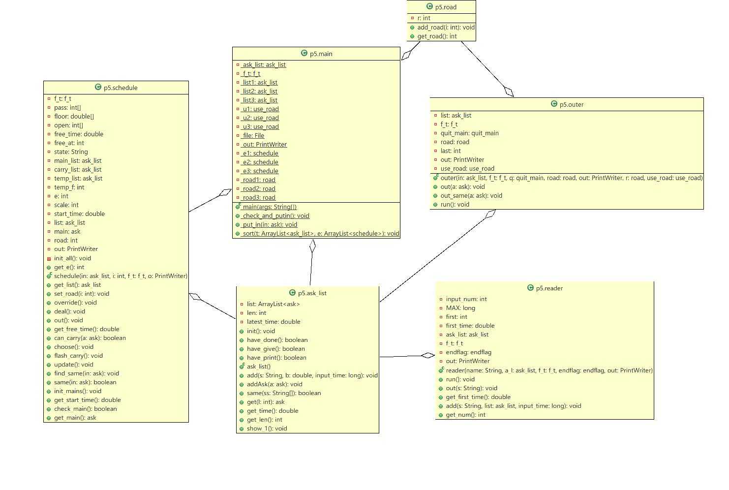Click the field icon of 'free_time: double'

point(49,134)
